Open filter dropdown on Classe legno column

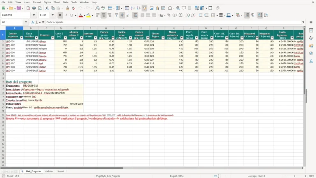(163, 38)
